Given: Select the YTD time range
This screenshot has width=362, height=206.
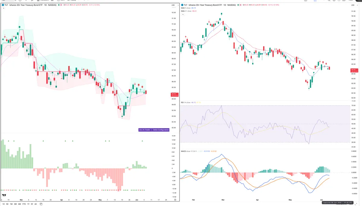Looking at the screenshot, I should (x=24, y=204).
